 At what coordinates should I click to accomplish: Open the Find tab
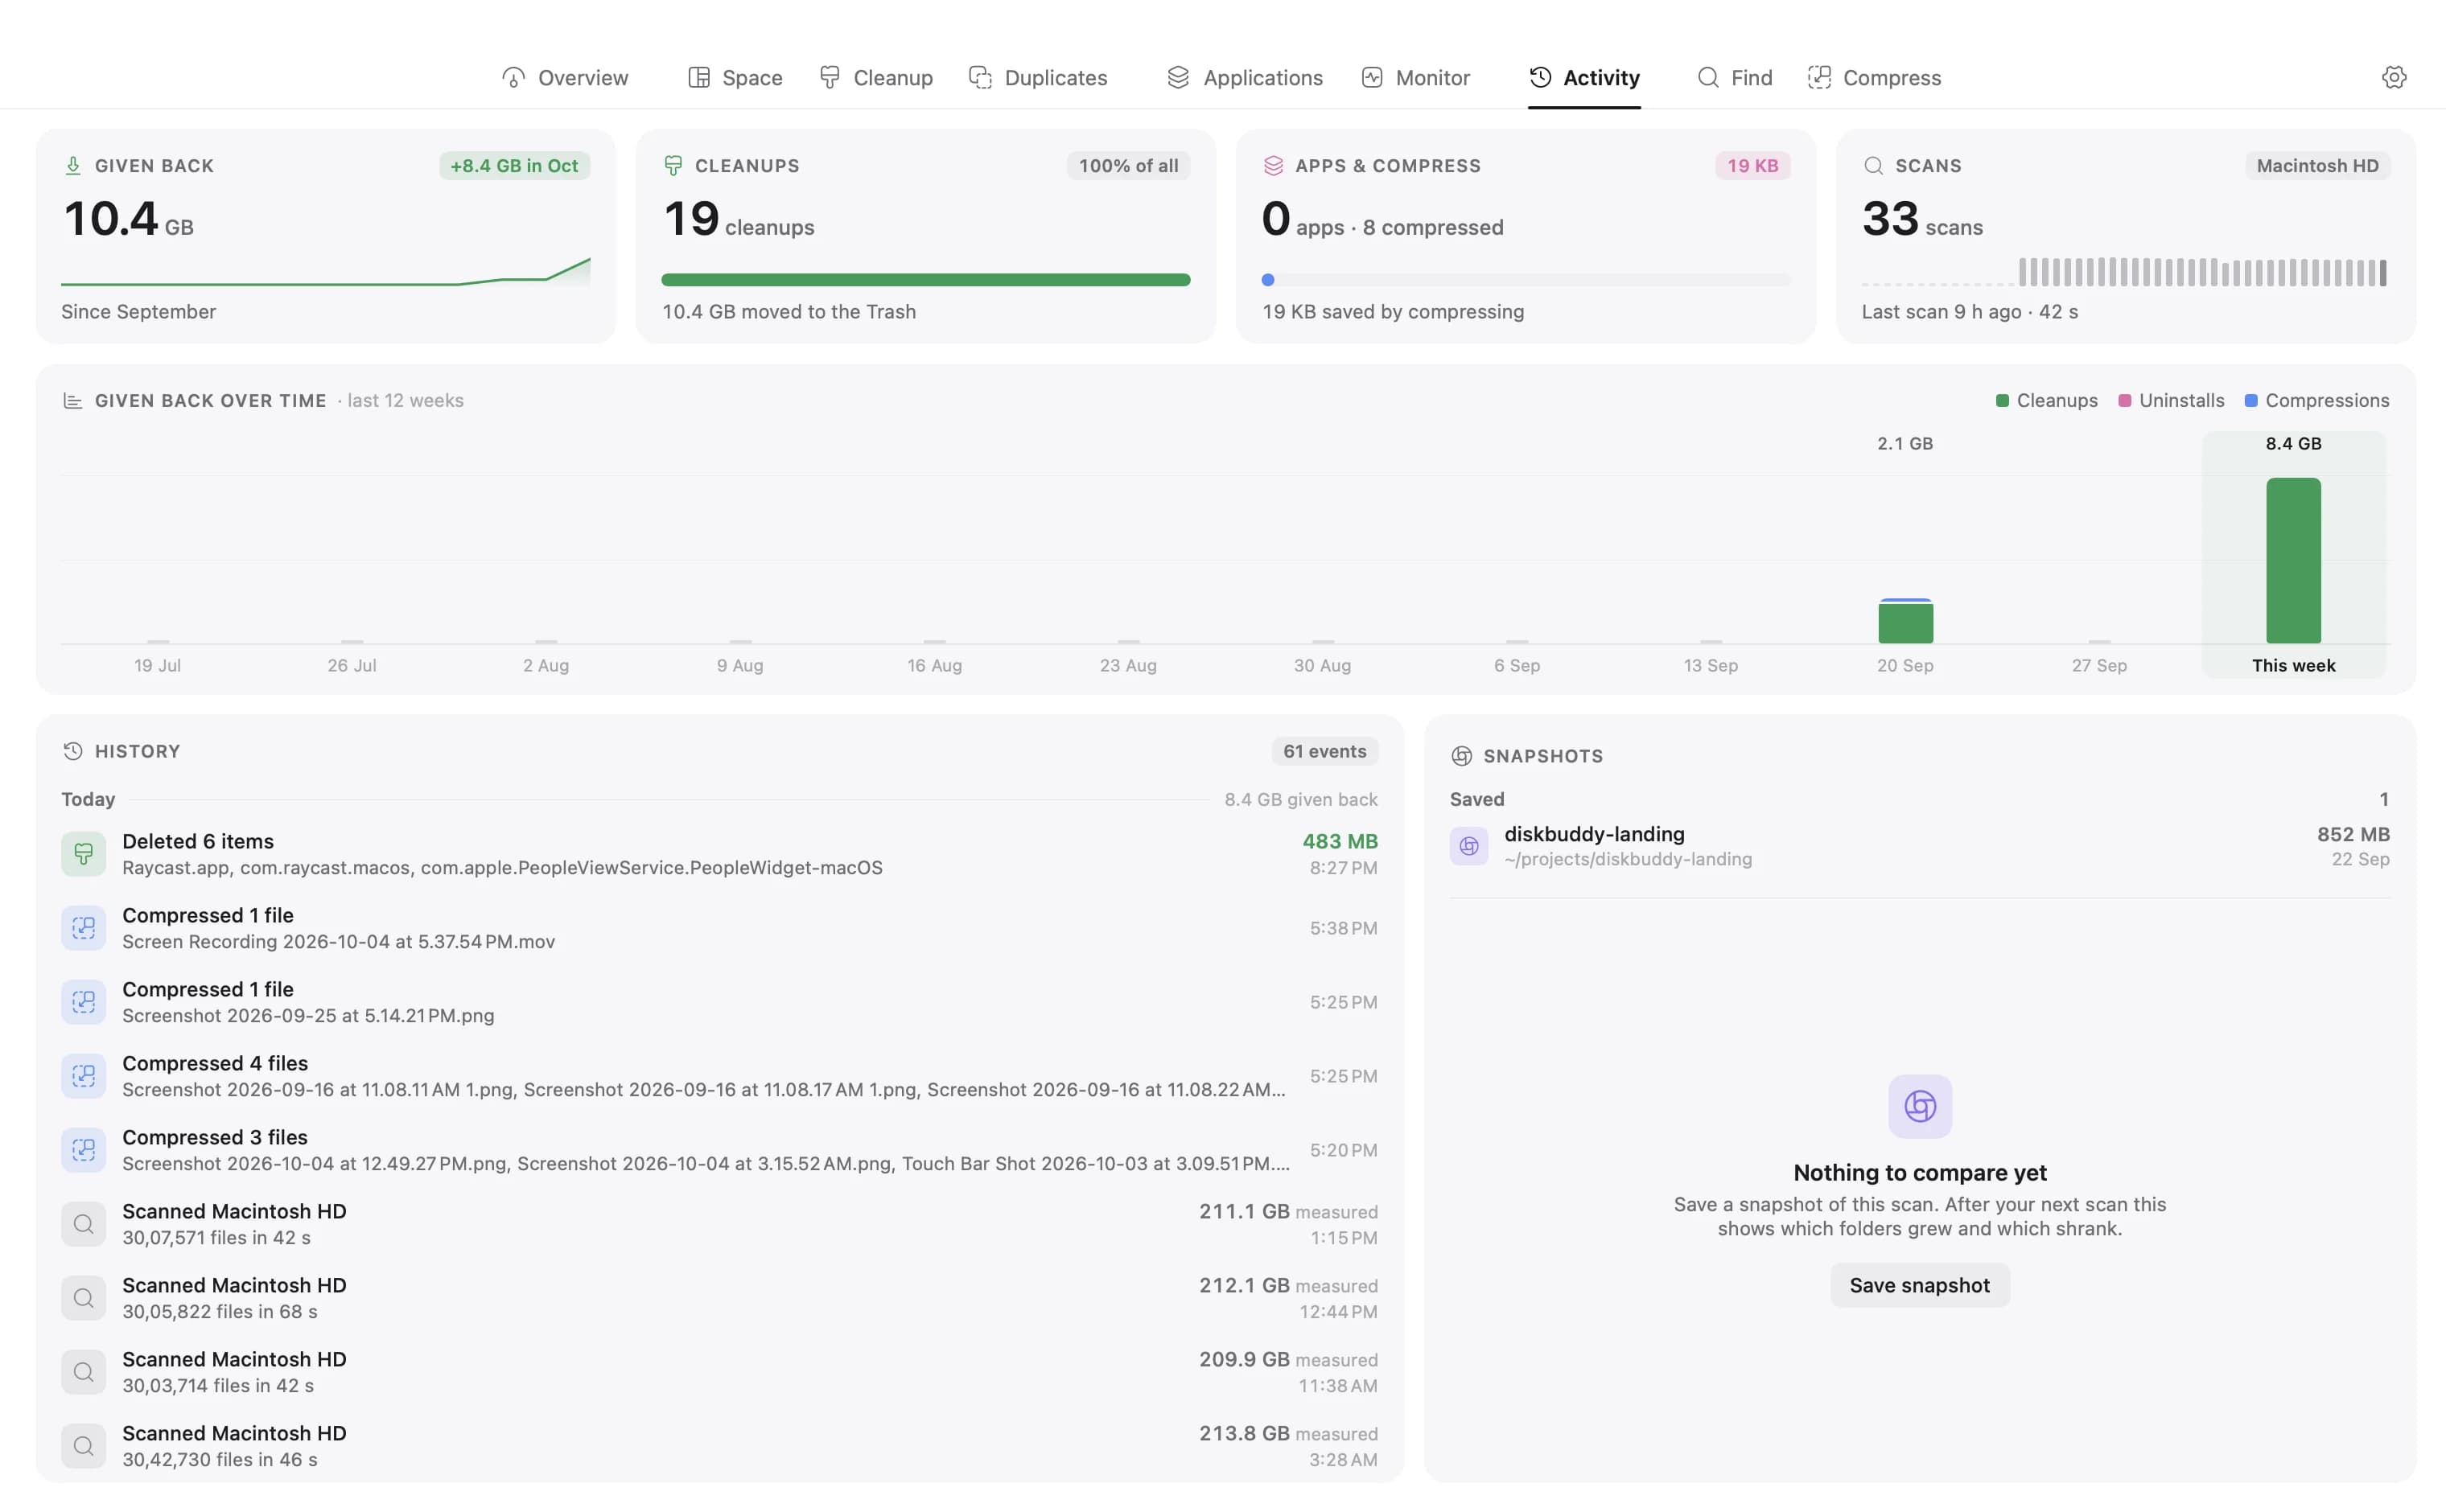tap(1735, 77)
